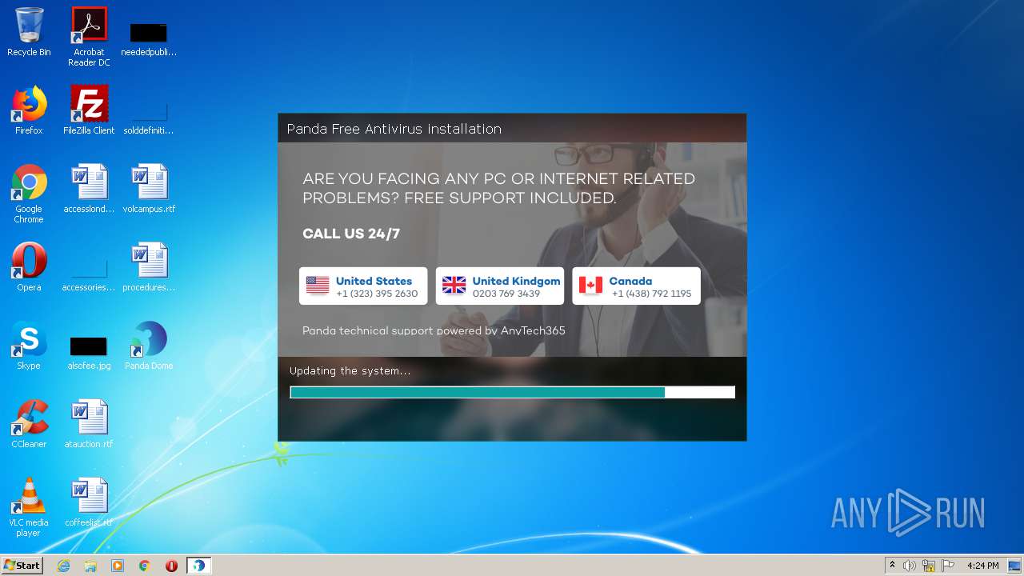1024x576 pixels.
Task: Click the 'Updating the system...' status text
Action: pyautogui.click(x=350, y=371)
